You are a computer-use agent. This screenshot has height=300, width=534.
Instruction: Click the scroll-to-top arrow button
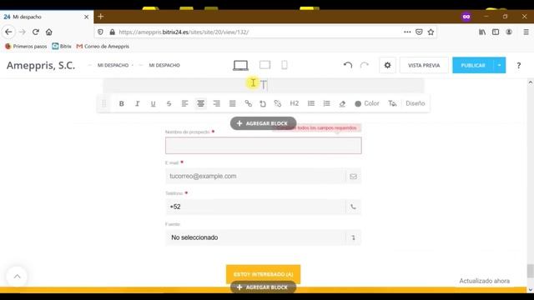(17, 277)
